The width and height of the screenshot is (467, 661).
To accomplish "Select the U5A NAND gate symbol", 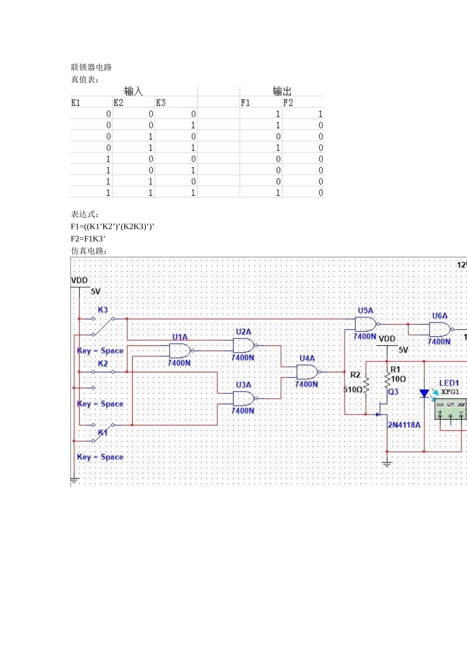I will pos(367,324).
